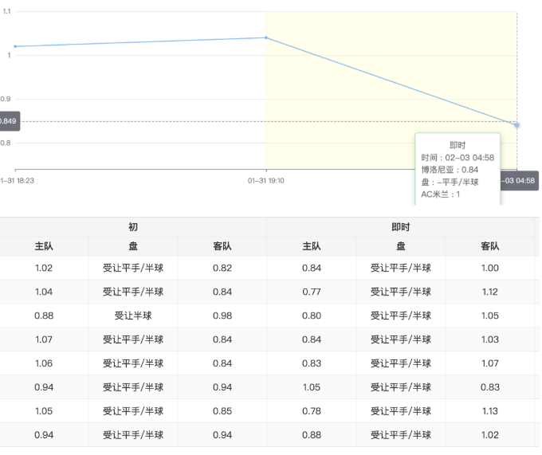Select the 1.12 live away odds cell
This screenshot has height=455, width=542.
click(x=489, y=292)
